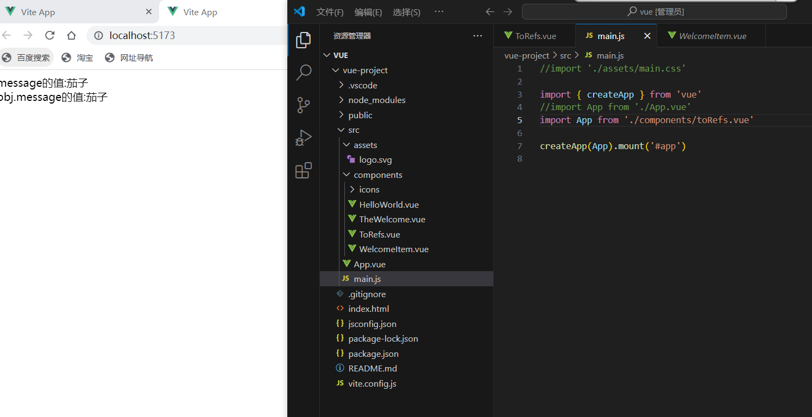Open Explorer panel more actions menu
This screenshot has width=812, height=417.
(477, 36)
